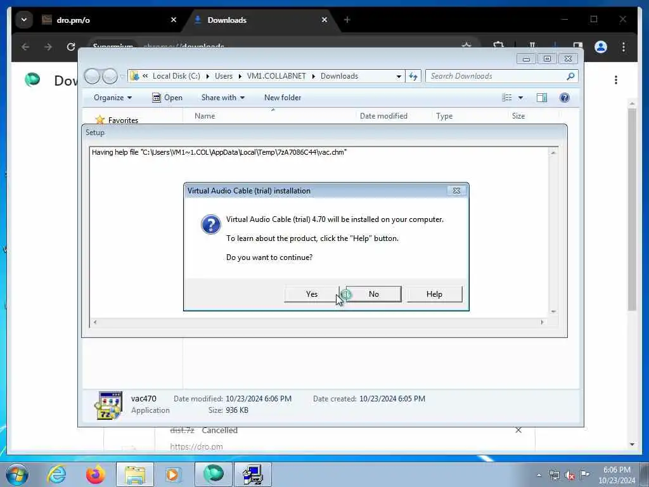
Task: Minimize the Explorer Downloads window
Action: coord(525,59)
